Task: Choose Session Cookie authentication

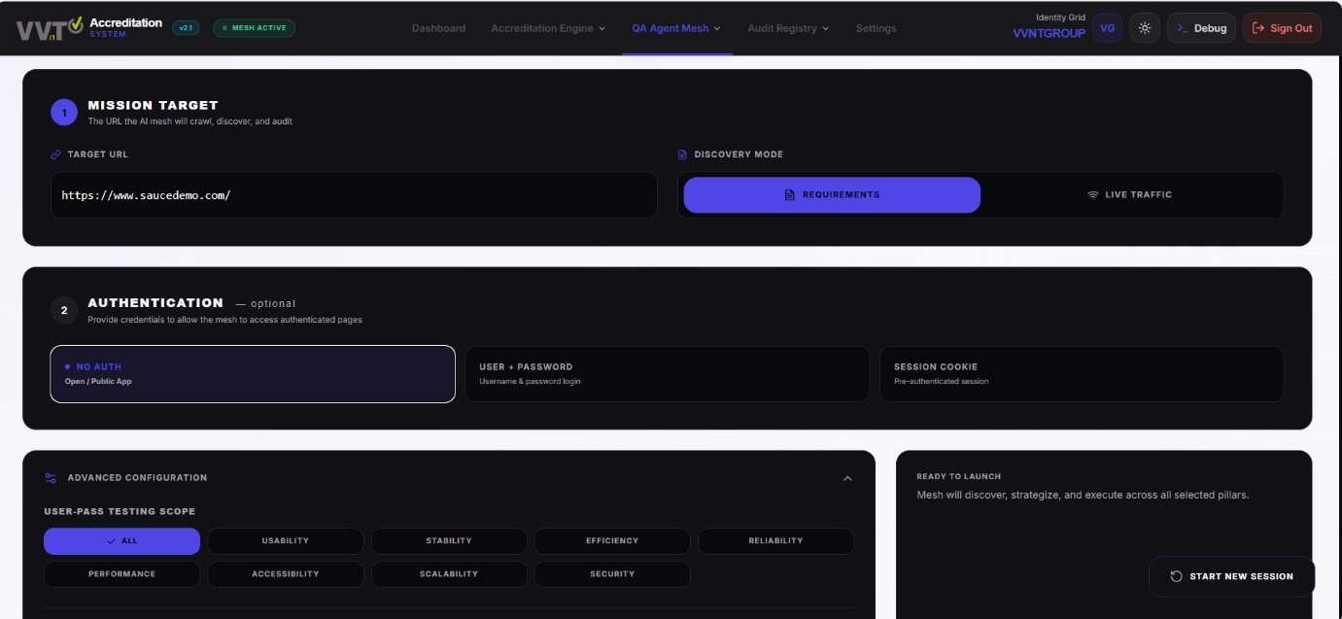Action: [1082, 374]
